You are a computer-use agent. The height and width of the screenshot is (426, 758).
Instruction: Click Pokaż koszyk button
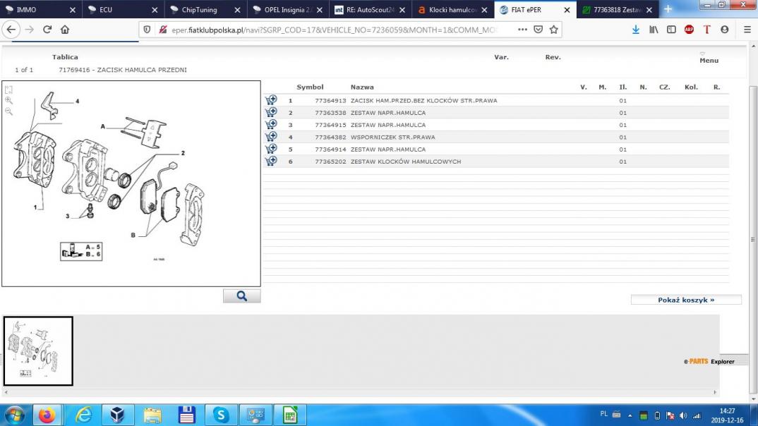click(x=686, y=300)
